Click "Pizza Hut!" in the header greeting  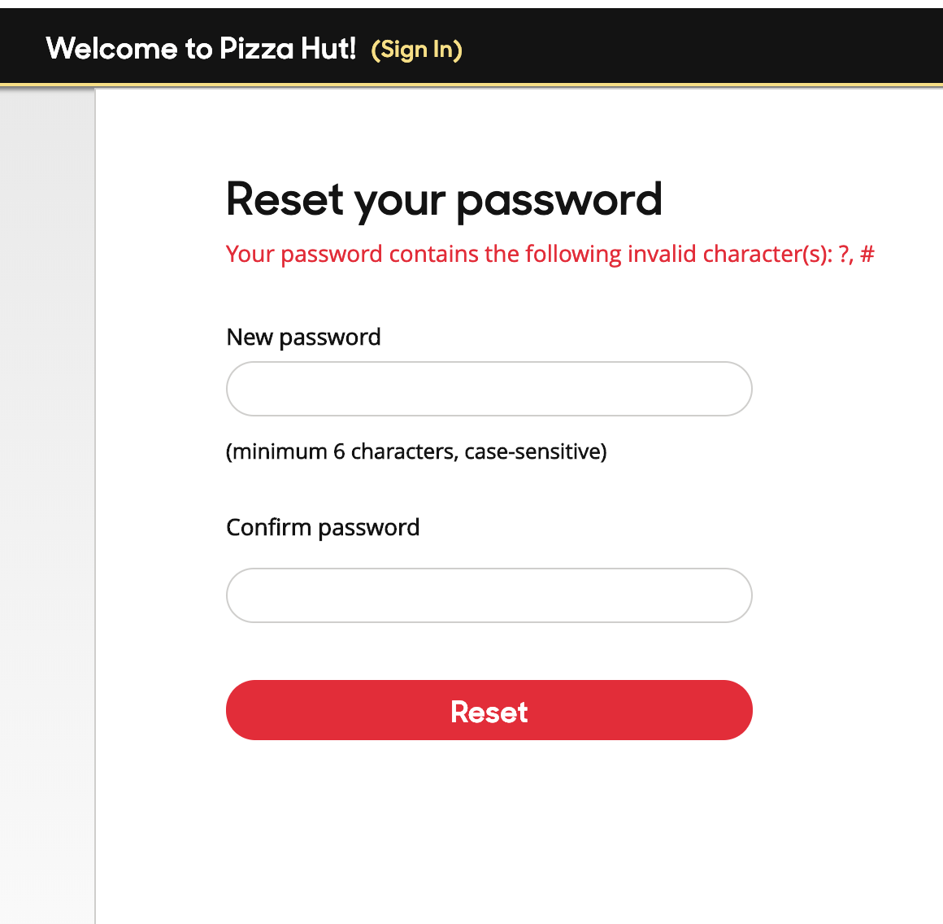[288, 49]
